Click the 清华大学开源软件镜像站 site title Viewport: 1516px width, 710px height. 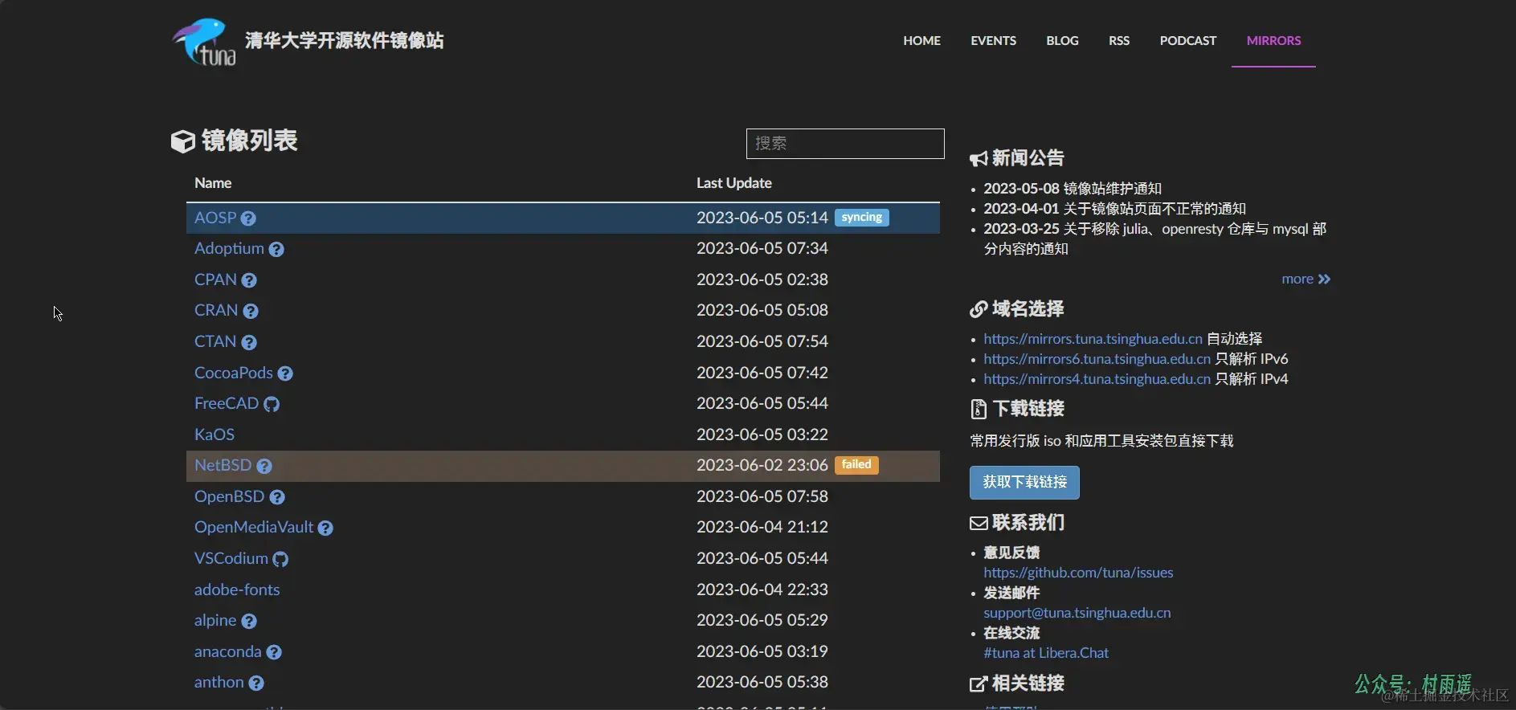click(x=344, y=41)
